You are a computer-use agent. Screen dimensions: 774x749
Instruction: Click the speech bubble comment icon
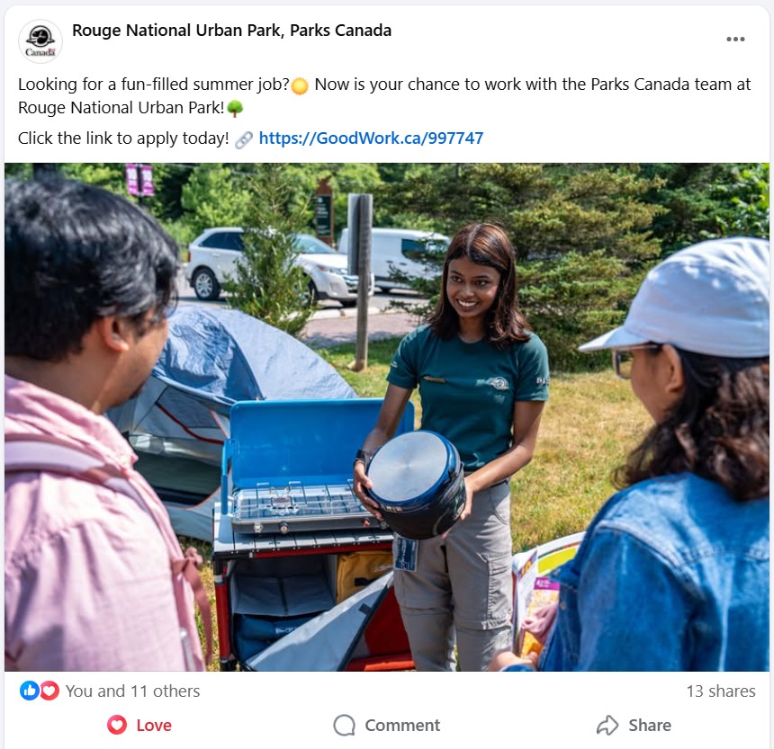pos(344,726)
